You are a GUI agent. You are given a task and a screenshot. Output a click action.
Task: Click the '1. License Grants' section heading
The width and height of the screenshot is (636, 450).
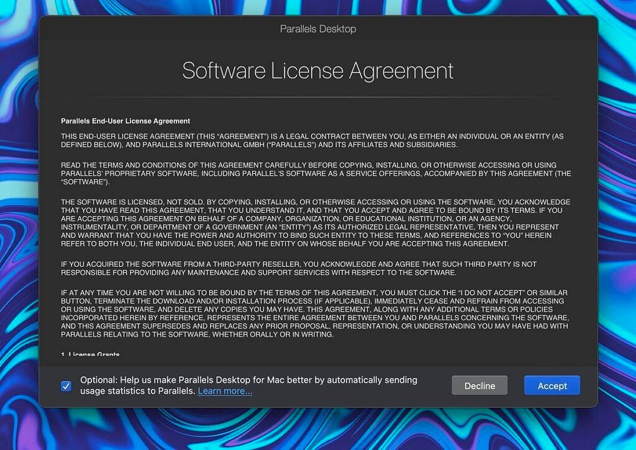pos(89,354)
